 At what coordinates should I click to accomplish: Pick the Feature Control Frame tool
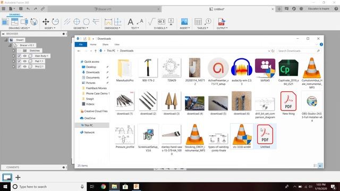pyautogui.click(x=161, y=22)
